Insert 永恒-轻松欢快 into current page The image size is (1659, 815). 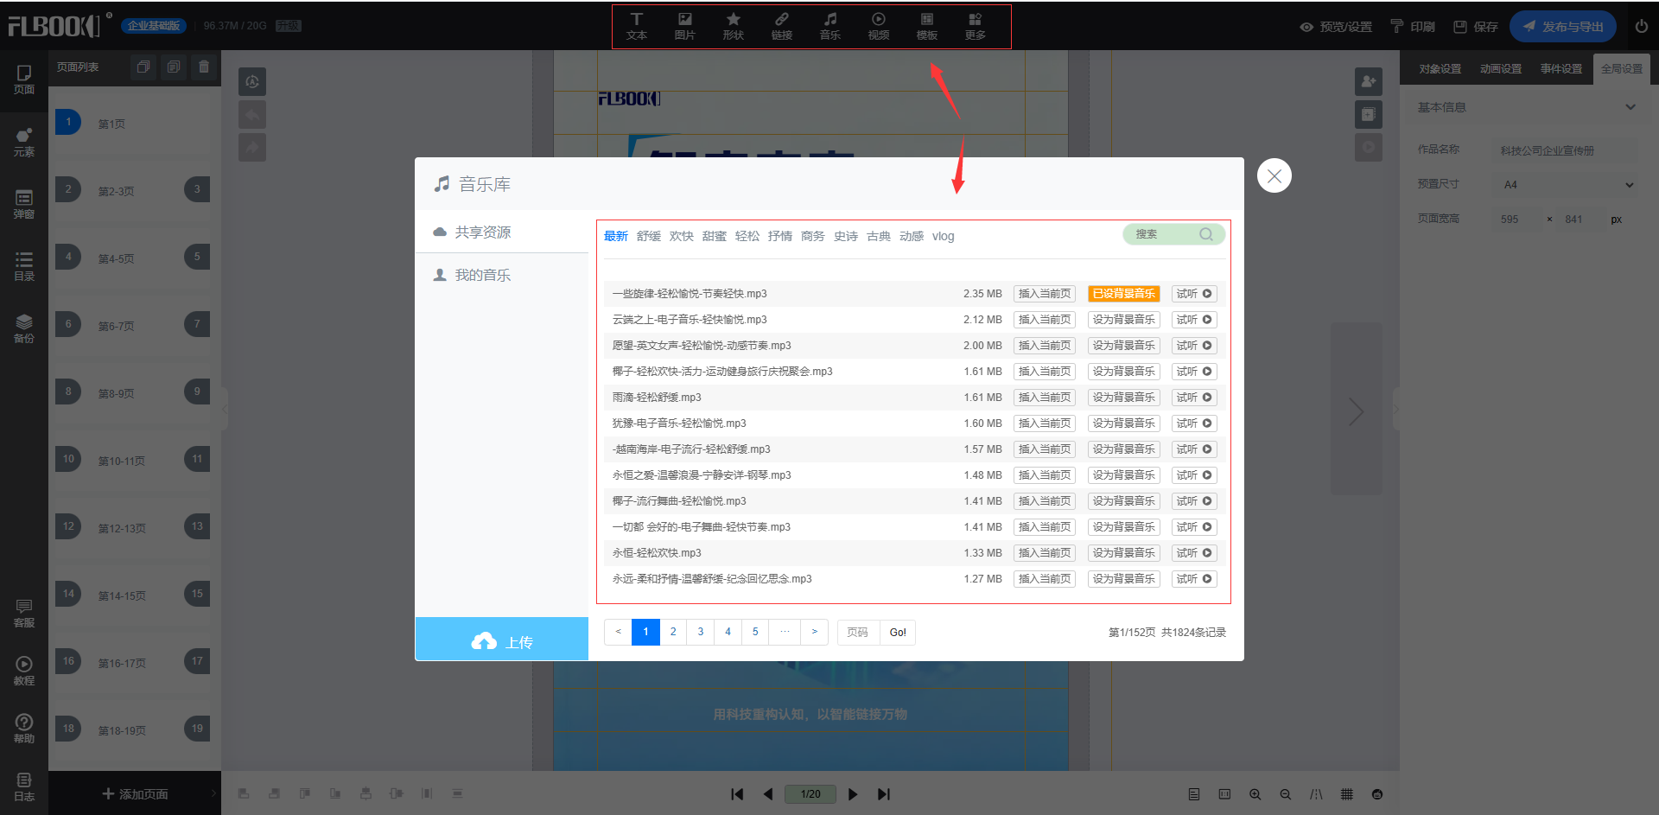tap(1044, 553)
